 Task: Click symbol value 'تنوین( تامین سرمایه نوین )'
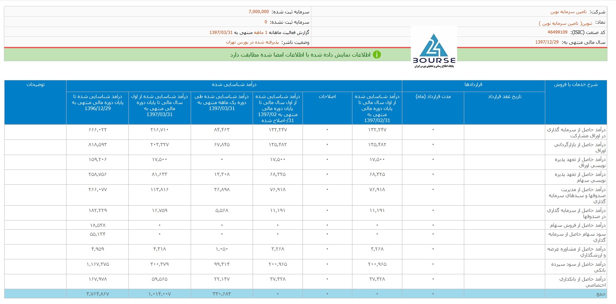pos(565,23)
